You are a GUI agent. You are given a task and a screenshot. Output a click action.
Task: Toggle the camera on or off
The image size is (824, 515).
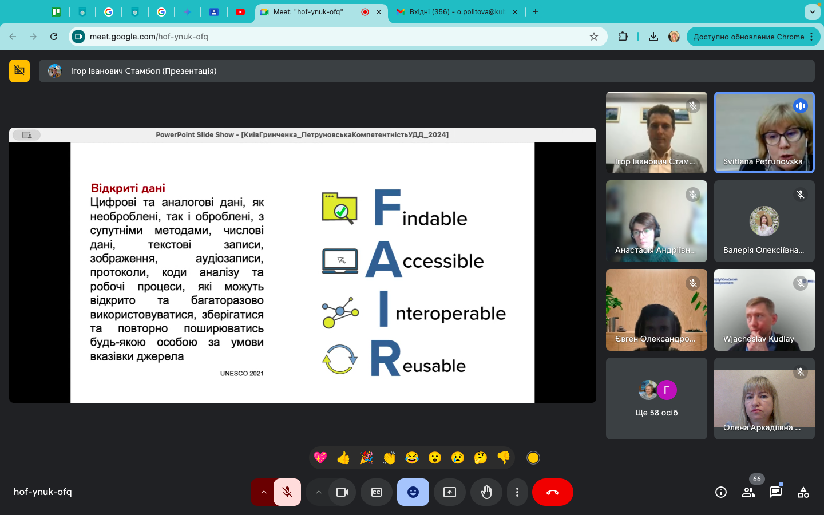click(342, 492)
